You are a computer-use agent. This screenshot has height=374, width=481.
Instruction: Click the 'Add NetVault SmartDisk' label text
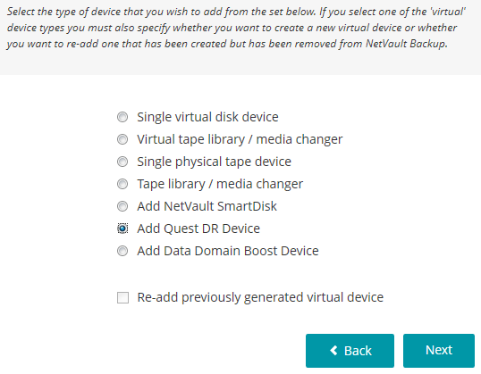[x=207, y=206]
